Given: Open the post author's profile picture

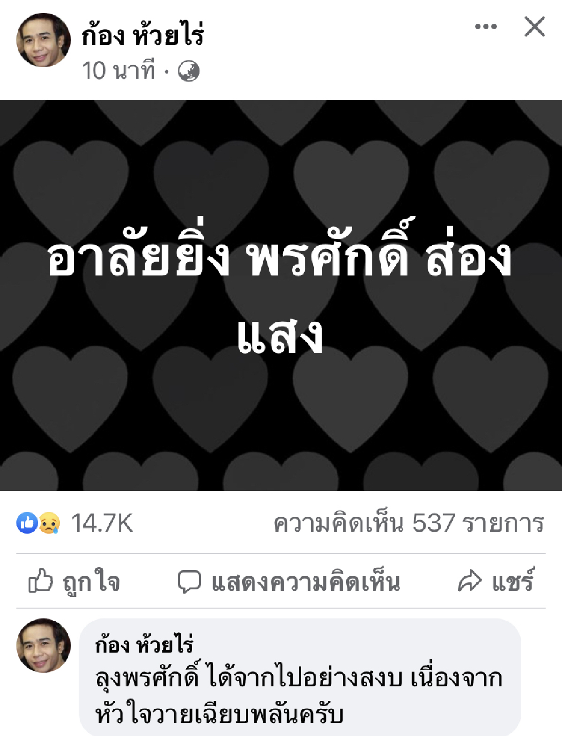Looking at the screenshot, I should pos(44,40).
